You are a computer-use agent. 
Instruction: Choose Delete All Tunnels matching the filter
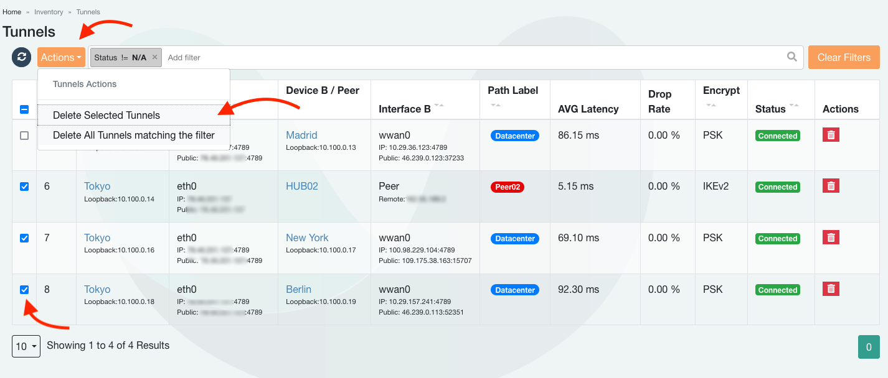coord(134,135)
